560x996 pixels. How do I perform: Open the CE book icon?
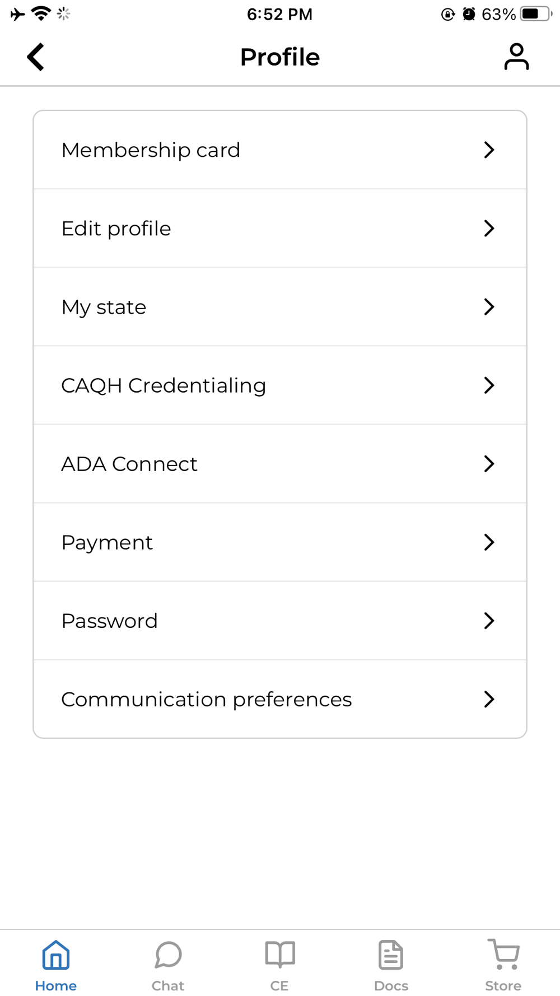pyautogui.click(x=280, y=955)
